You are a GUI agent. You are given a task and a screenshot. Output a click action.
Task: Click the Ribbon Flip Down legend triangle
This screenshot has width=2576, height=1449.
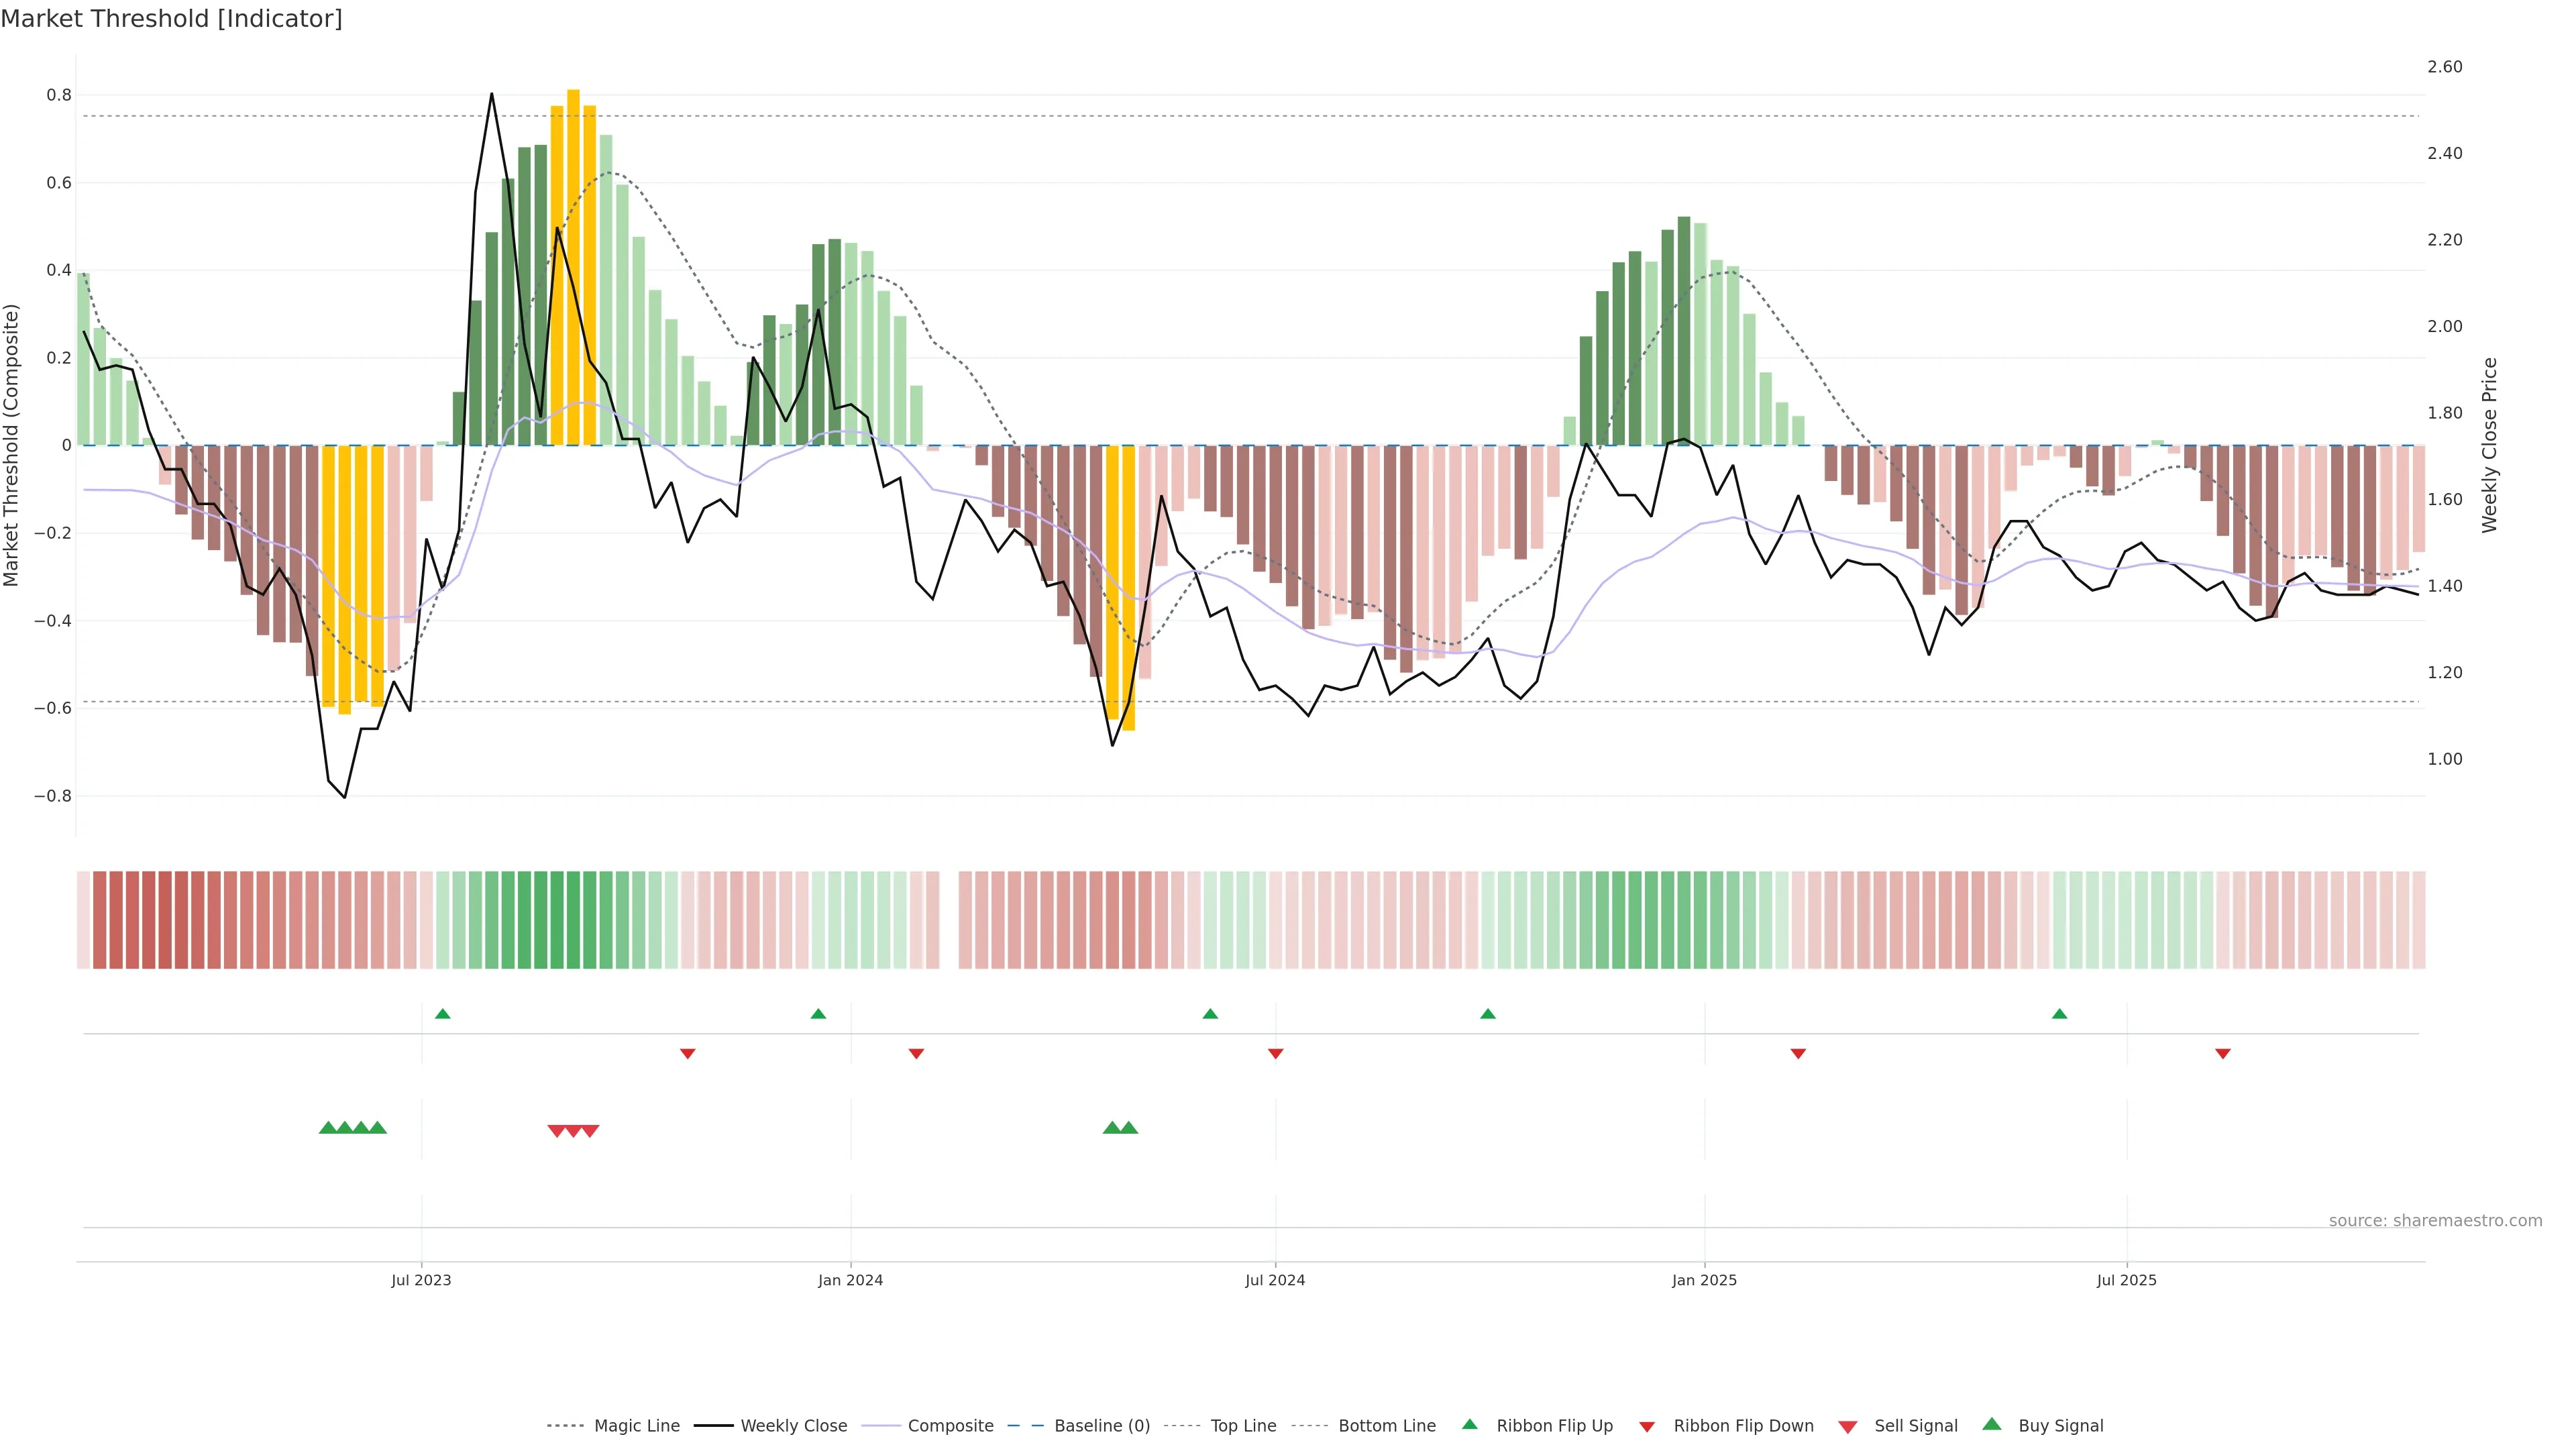pos(1647,1426)
